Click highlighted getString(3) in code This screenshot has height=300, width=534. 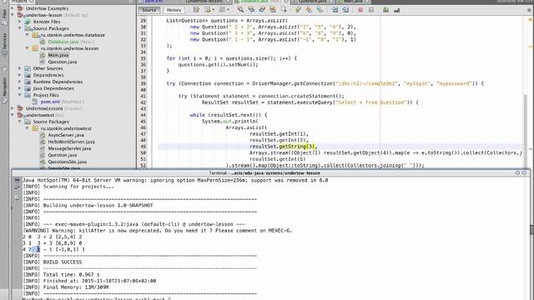pyautogui.click(x=298, y=147)
